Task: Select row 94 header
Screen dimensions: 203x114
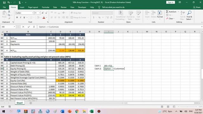Action: pos(2,80)
